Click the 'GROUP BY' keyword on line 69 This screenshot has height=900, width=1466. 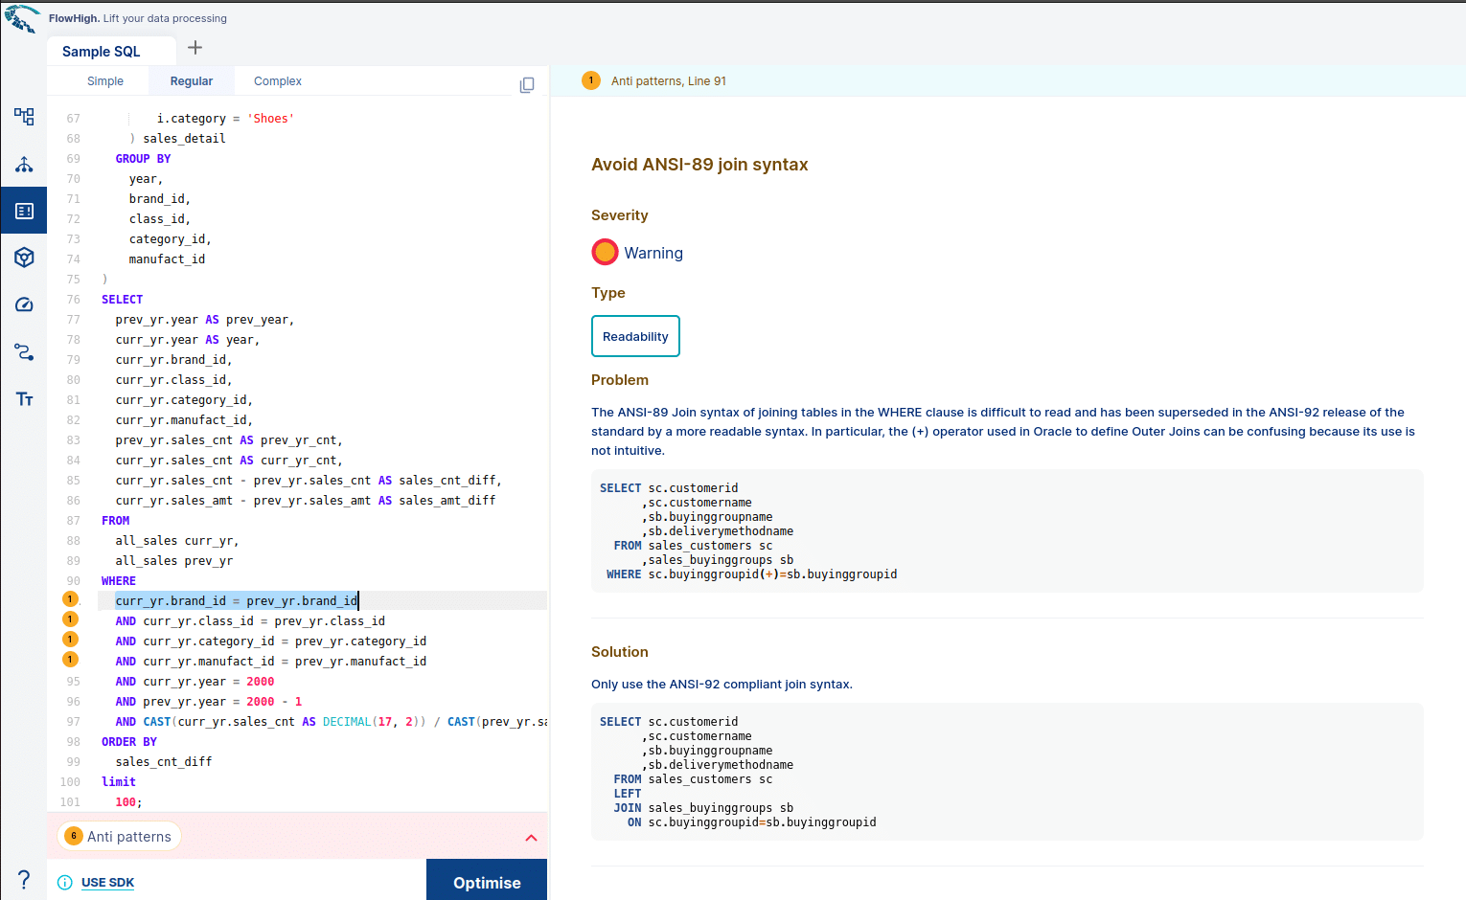pos(143,159)
